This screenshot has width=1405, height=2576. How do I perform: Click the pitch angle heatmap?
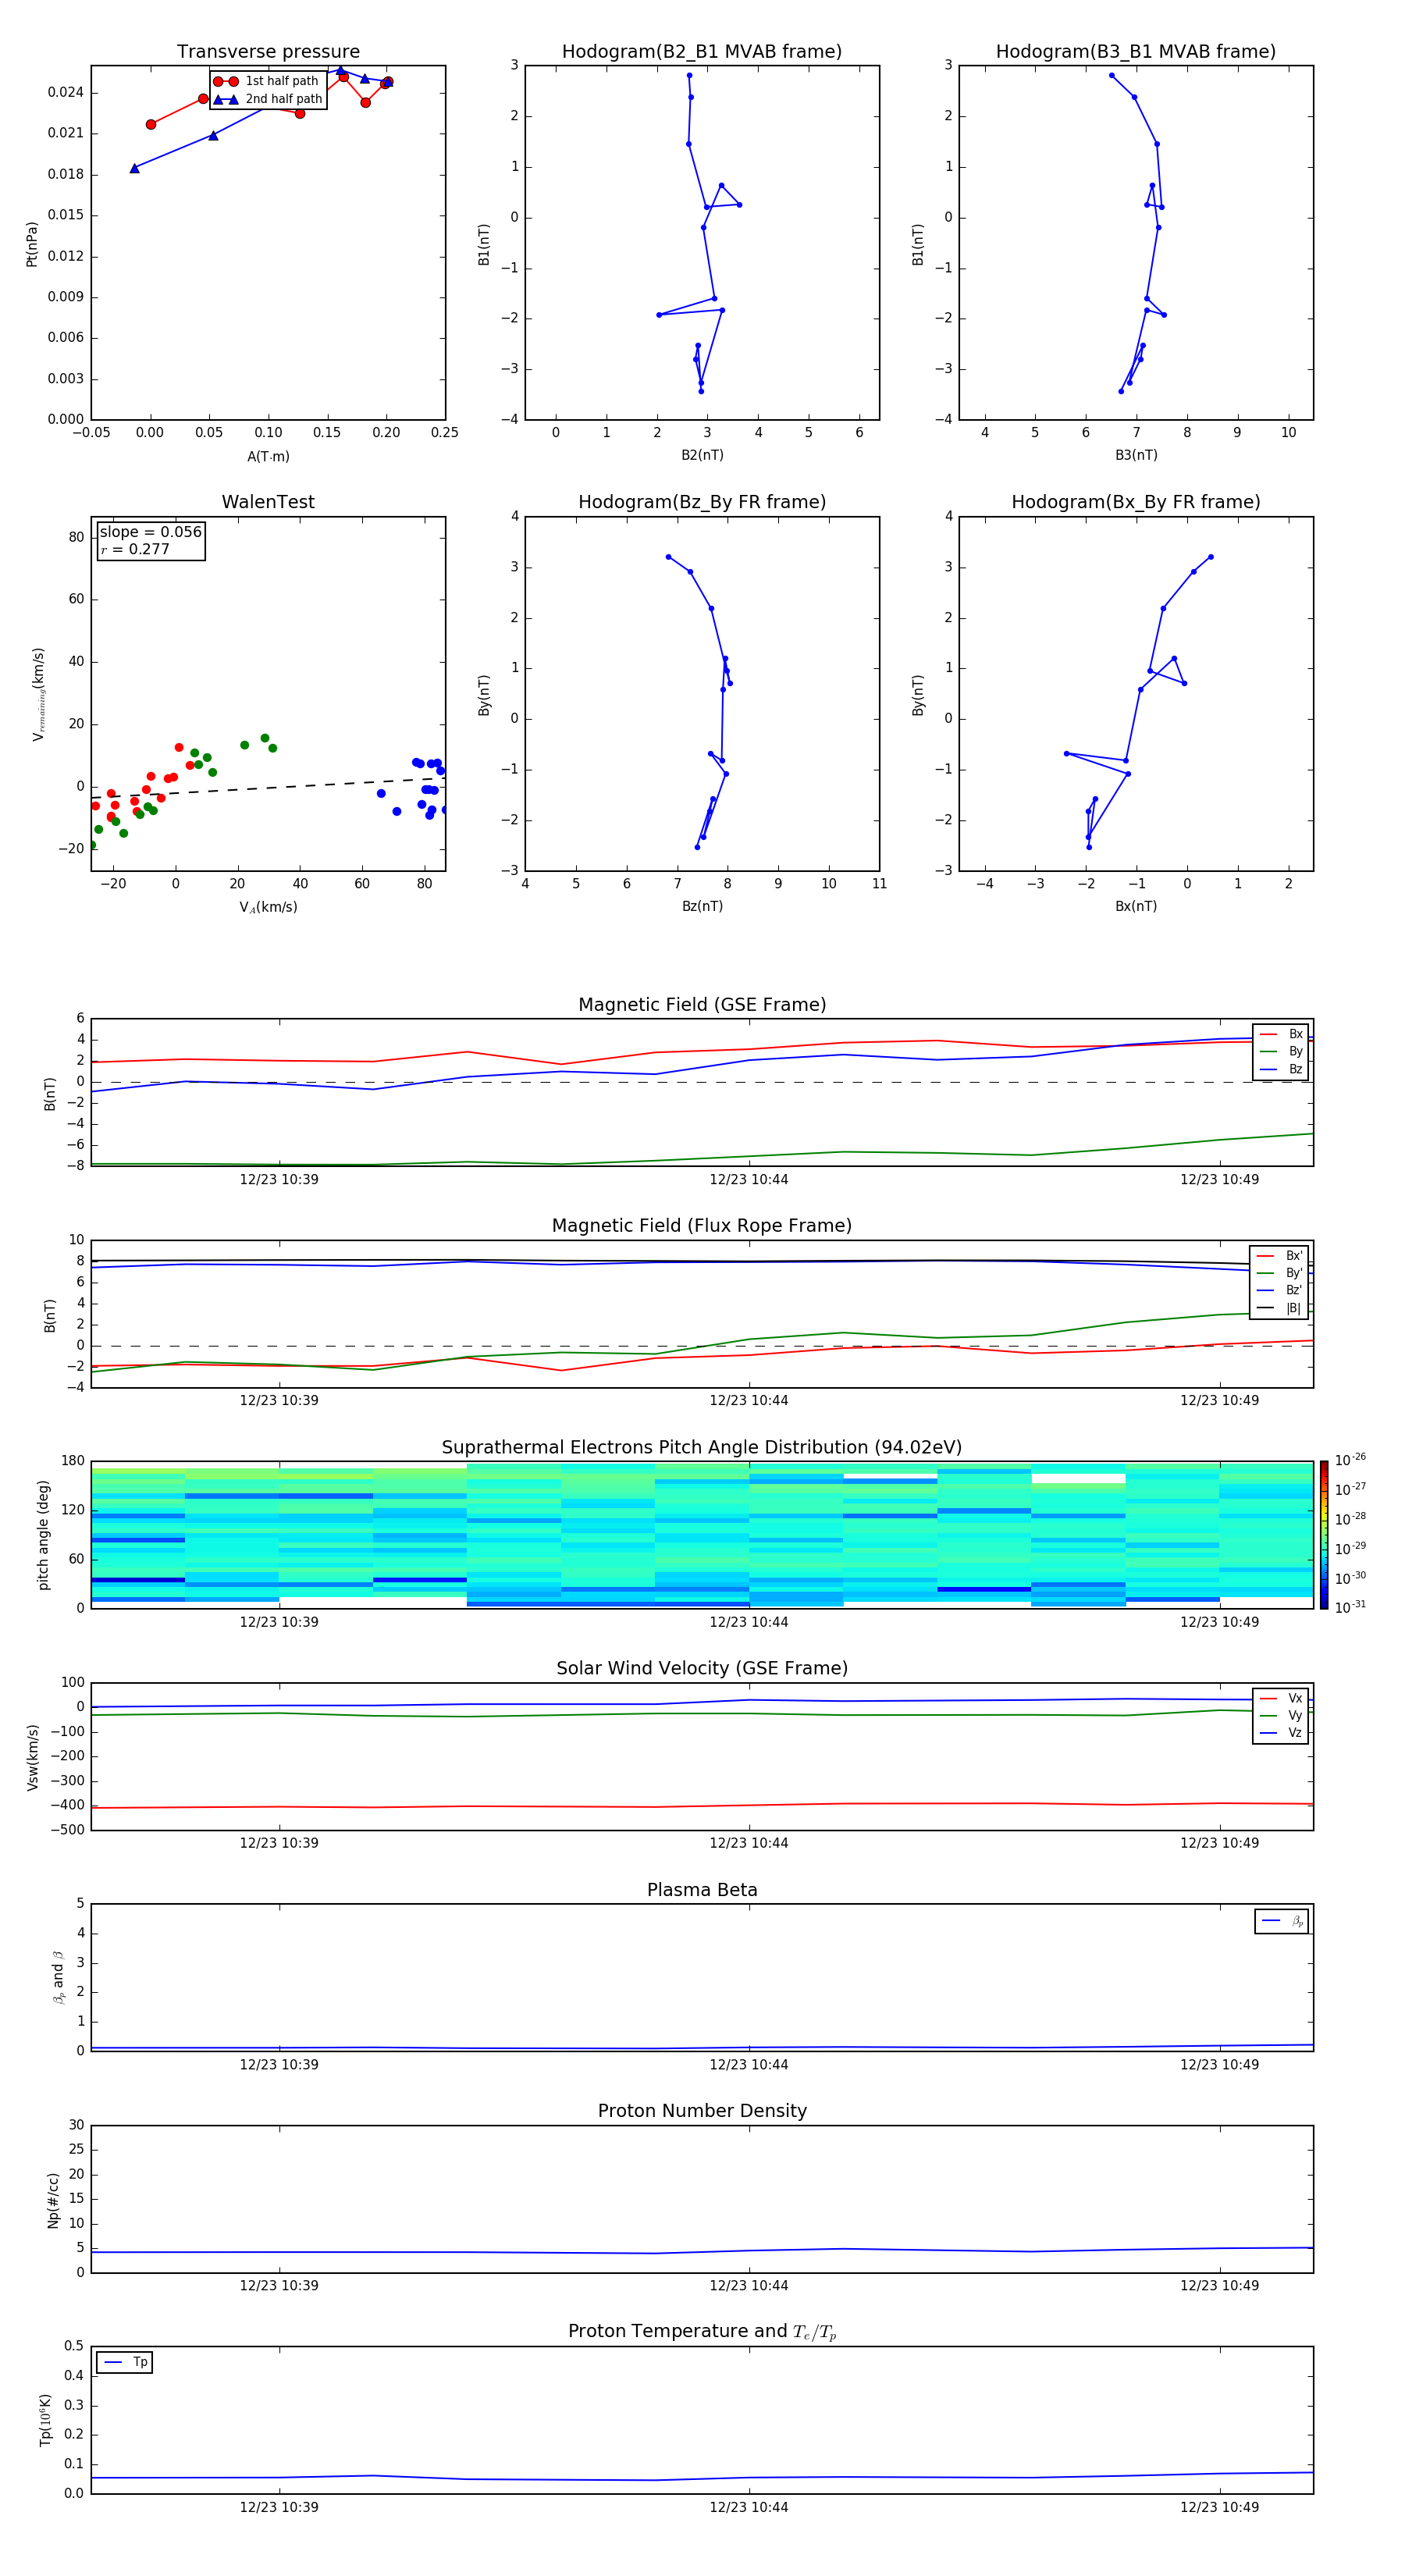(702, 1535)
